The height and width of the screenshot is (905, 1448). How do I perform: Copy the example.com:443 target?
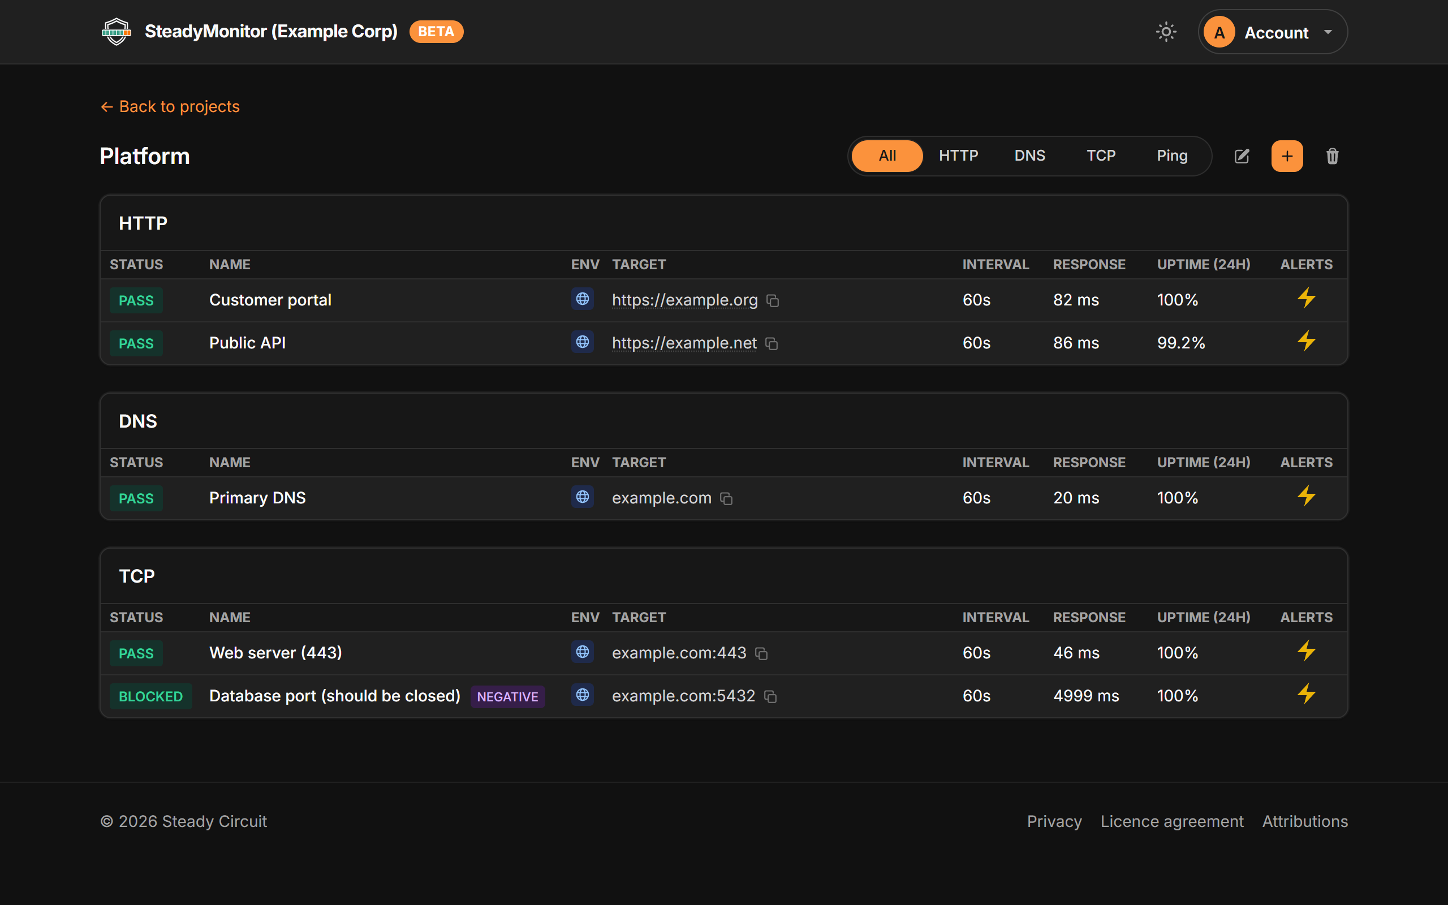tap(761, 654)
